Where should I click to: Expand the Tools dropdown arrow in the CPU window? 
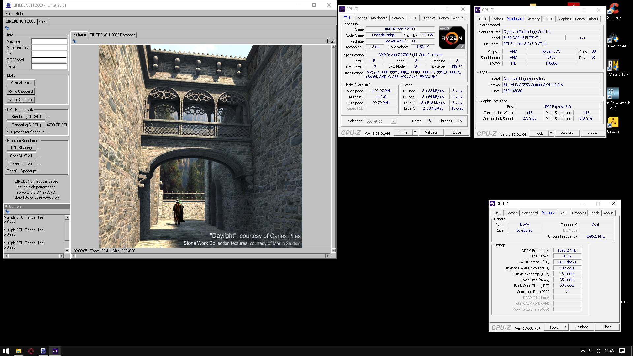pos(415,132)
